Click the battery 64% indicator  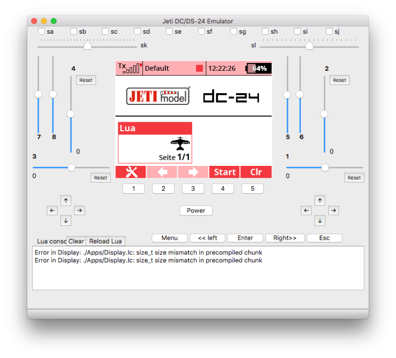click(258, 68)
